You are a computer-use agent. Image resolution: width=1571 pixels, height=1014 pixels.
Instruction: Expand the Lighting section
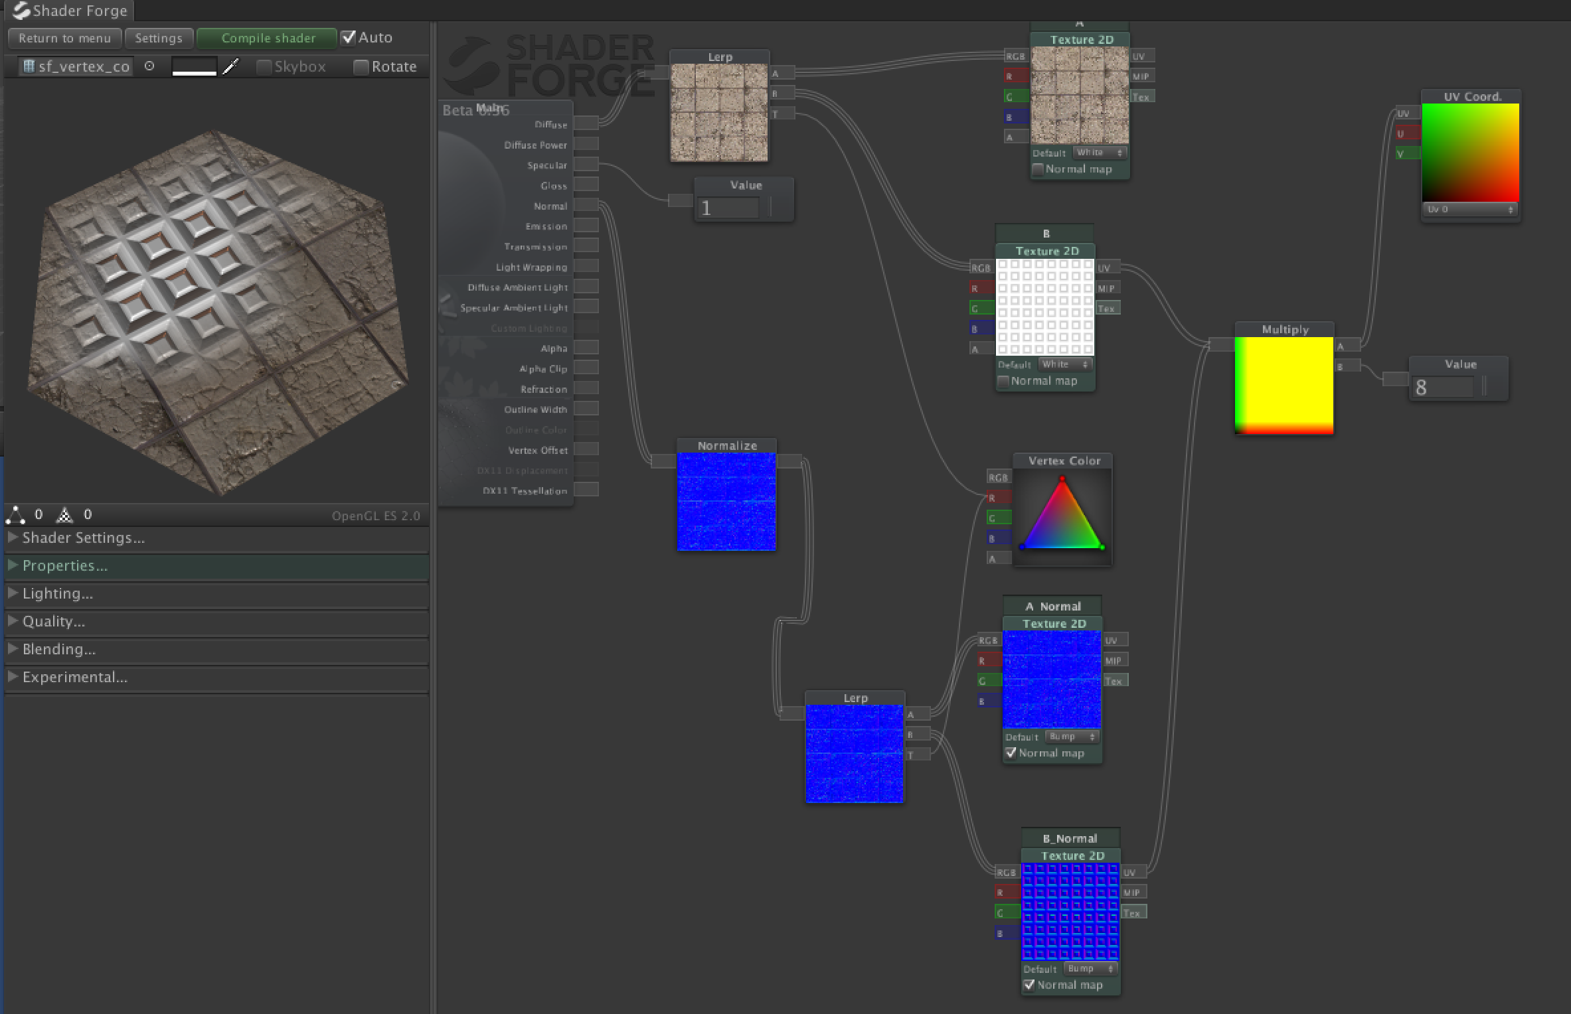tap(216, 593)
